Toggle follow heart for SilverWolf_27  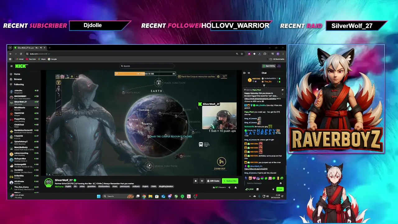click(202, 181)
